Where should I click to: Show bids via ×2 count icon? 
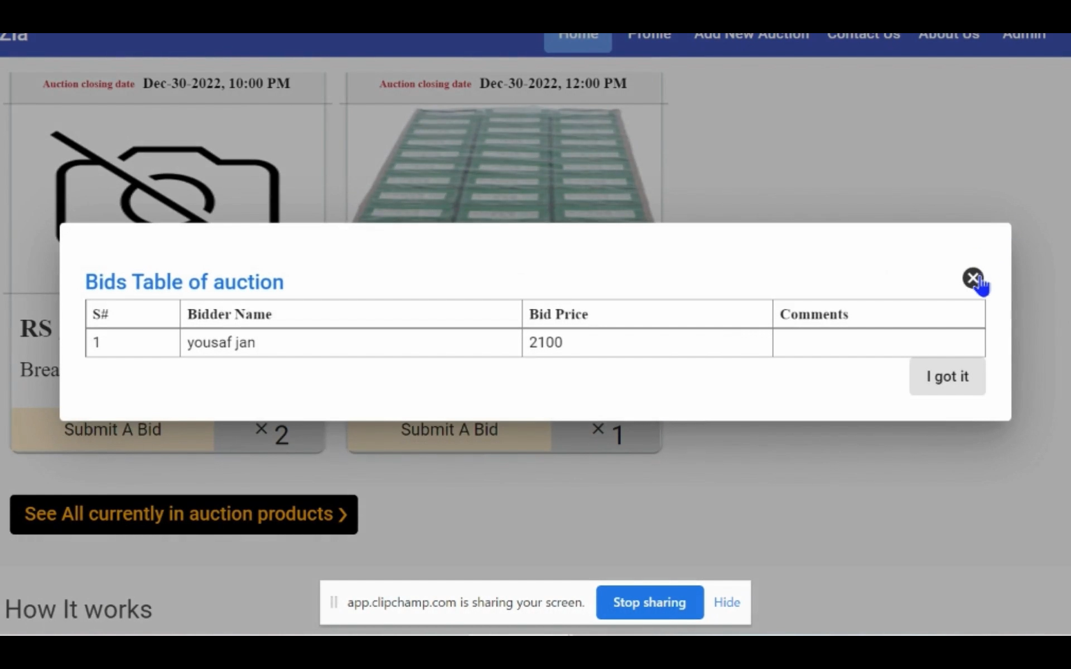(x=272, y=433)
